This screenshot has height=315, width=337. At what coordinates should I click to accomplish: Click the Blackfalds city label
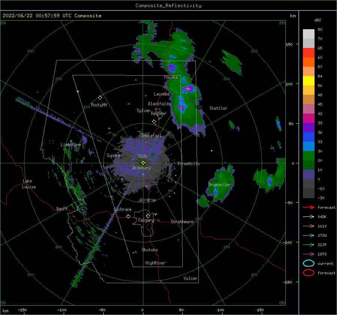pos(159,104)
